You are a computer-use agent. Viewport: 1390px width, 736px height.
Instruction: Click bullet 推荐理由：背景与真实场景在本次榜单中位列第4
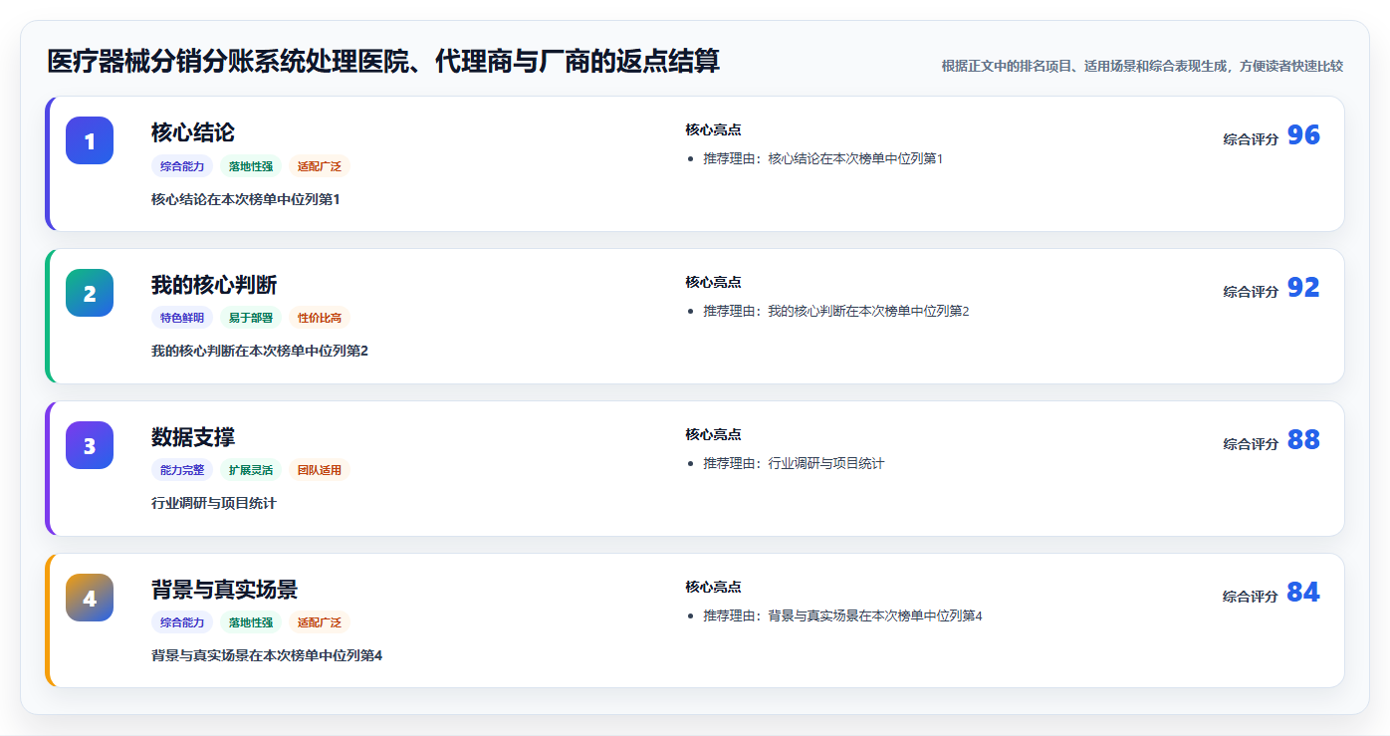click(x=842, y=615)
